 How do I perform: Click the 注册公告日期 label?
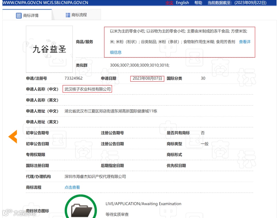[x=112, y=144]
